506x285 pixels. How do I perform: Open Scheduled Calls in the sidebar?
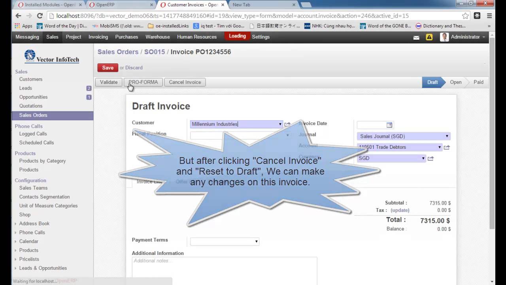pyautogui.click(x=36, y=142)
